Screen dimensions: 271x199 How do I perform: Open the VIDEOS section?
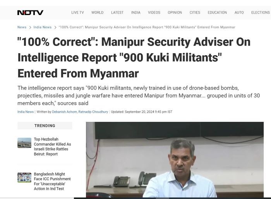(154, 13)
